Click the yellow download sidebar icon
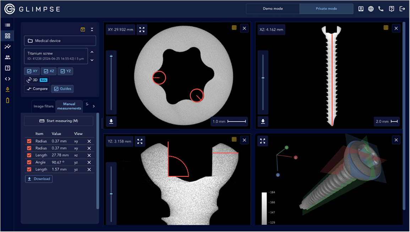Image resolution: width=410 pixels, height=232 pixels. [x=7, y=90]
